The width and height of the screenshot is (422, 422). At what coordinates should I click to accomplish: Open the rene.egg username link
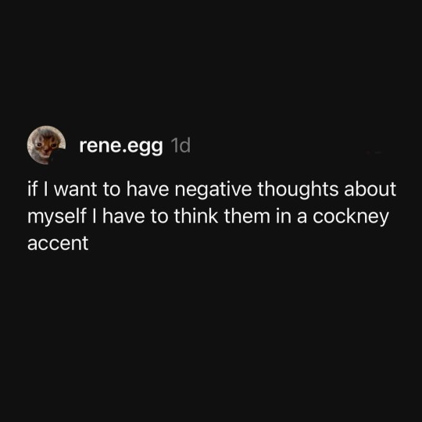click(121, 146)
